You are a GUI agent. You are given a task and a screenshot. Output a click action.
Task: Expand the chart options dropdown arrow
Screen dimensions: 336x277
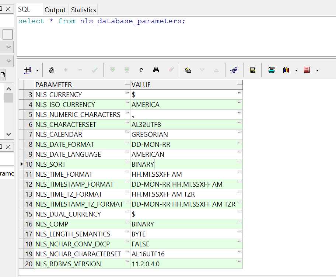(x=296, y=70)
